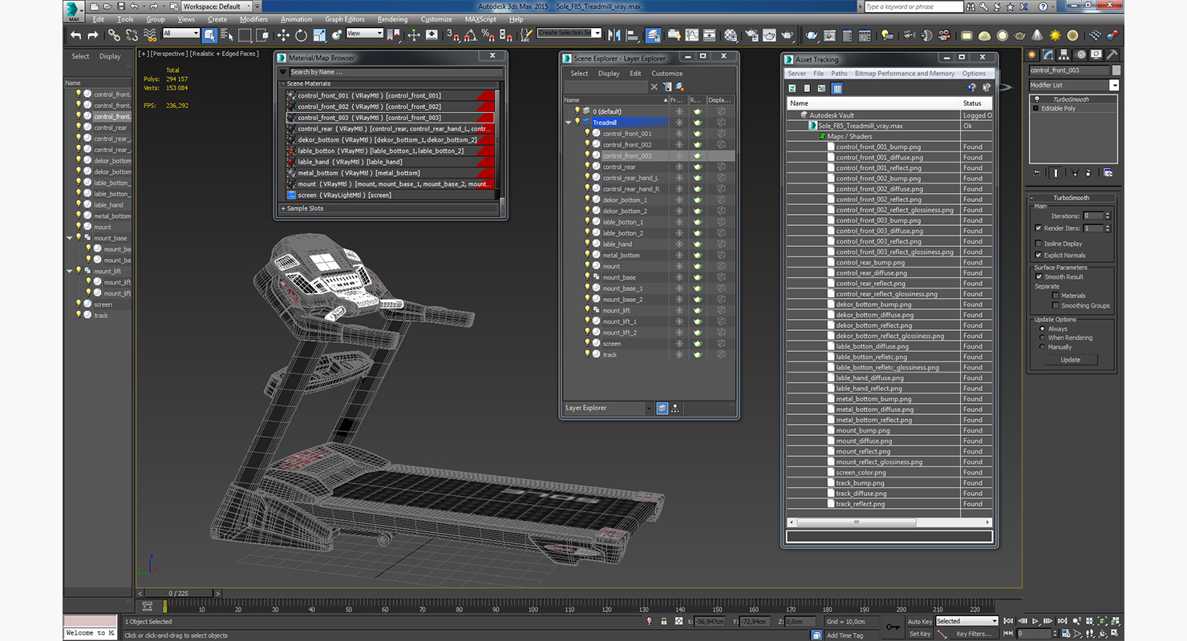This screenshot has height=641, width=1187.
Task: Activate the Select Object tool
Action: (209, 35)
